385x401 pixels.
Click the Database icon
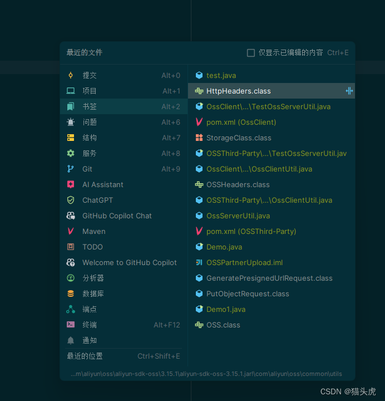tap(71, 294)
